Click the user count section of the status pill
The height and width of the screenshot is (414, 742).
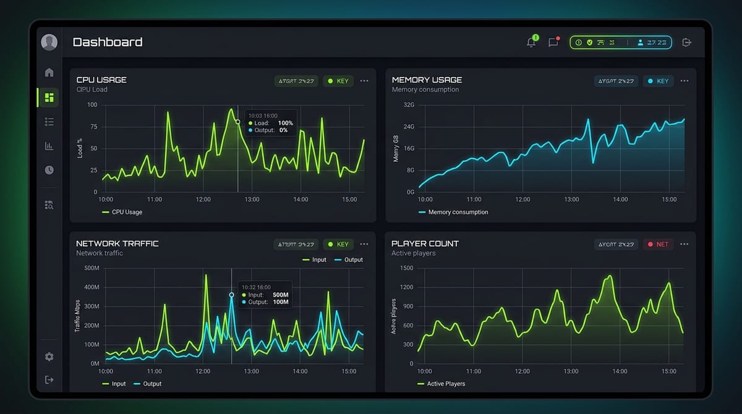click(x=651, y=43)
